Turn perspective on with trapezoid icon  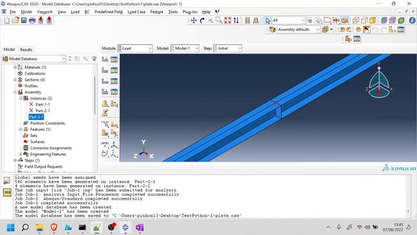click(256, 20)
